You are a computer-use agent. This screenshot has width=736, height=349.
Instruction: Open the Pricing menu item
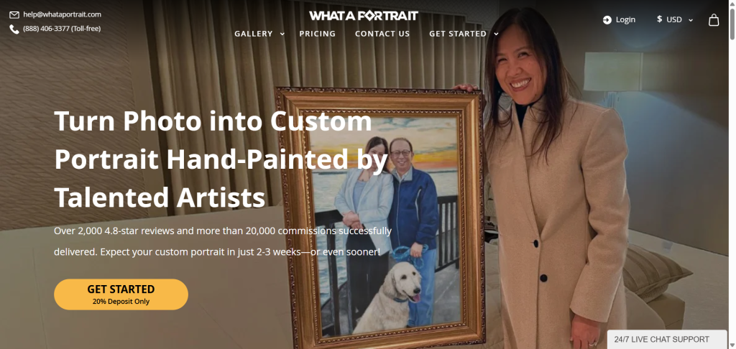coord(317,34)
